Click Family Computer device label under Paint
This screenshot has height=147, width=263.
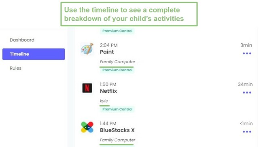coord(117,62)
